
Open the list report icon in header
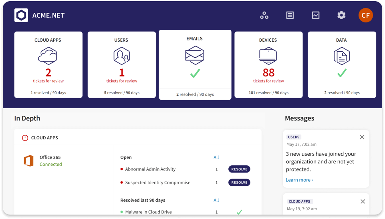[290, 15]
